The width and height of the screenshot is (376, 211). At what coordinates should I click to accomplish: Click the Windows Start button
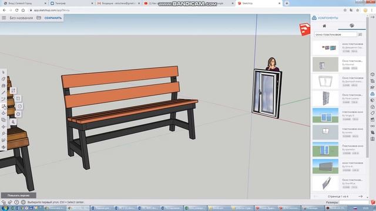click(5, 208)
